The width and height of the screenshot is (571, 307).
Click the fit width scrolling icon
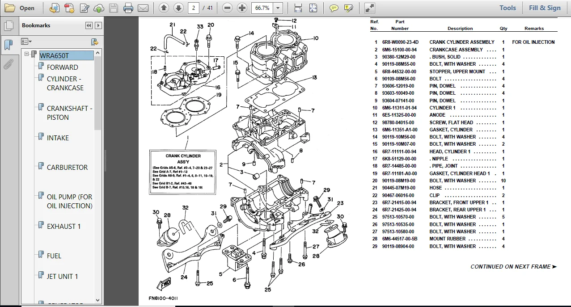click(298, 8)
